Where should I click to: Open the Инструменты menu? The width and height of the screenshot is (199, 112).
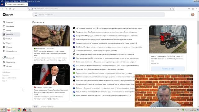30,1
